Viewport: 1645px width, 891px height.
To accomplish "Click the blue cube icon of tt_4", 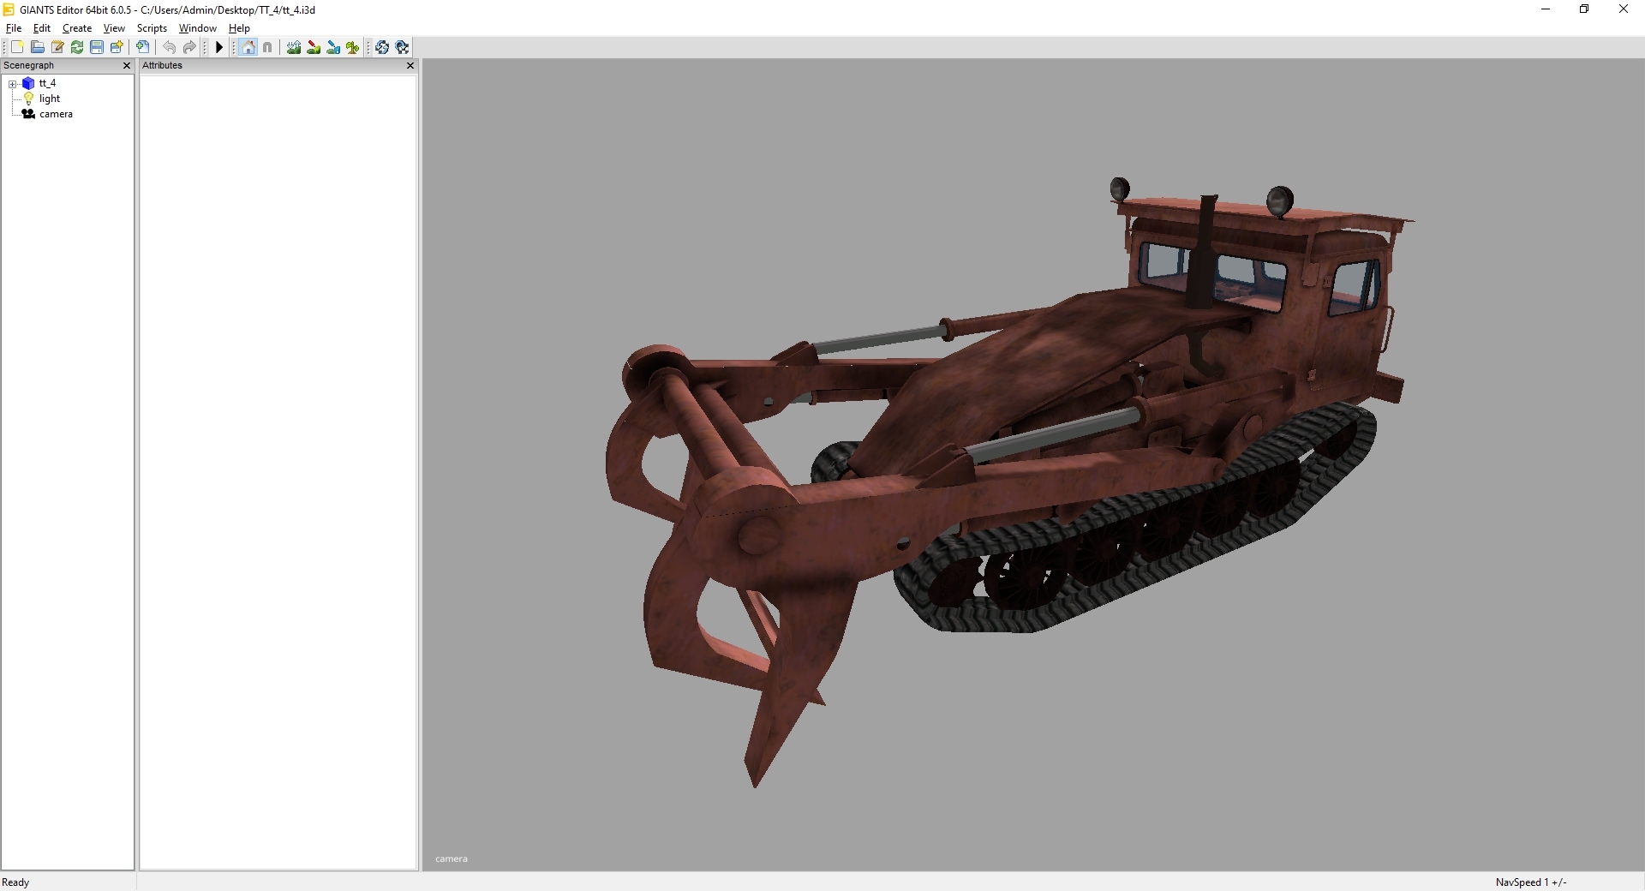I will 28,83.
